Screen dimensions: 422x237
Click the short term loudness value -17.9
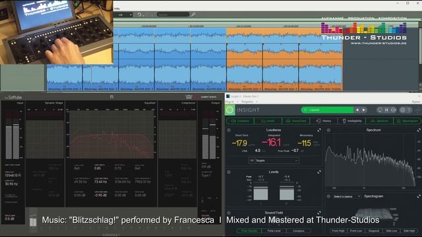click(239, 144)
